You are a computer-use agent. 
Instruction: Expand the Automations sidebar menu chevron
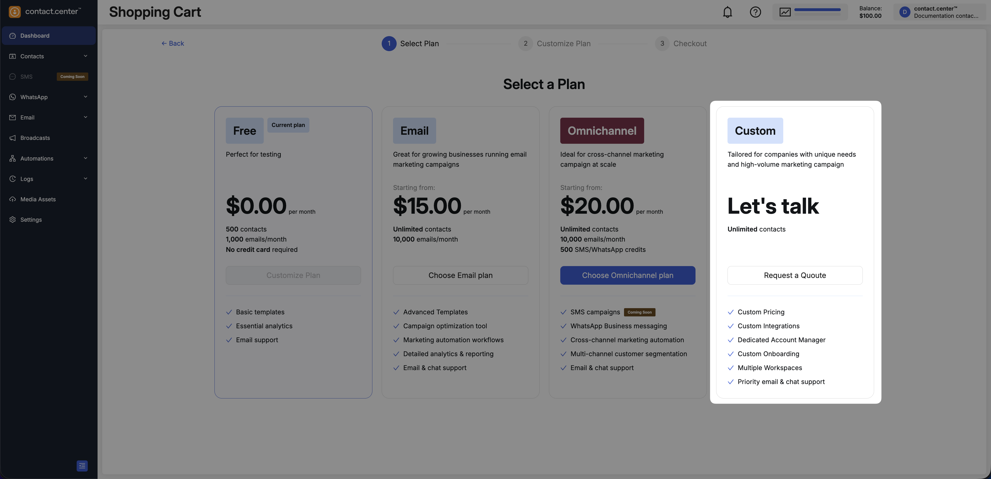(x=85, y=158)
